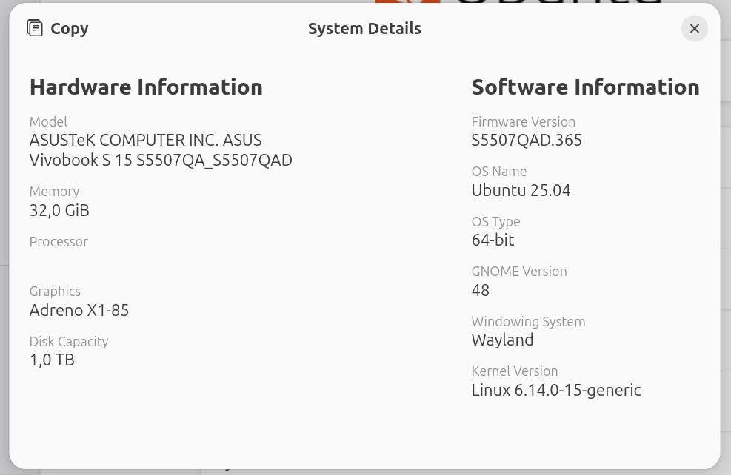
Task: Select the Ubuntu 25.04 OS name
Action: [521, 190]
